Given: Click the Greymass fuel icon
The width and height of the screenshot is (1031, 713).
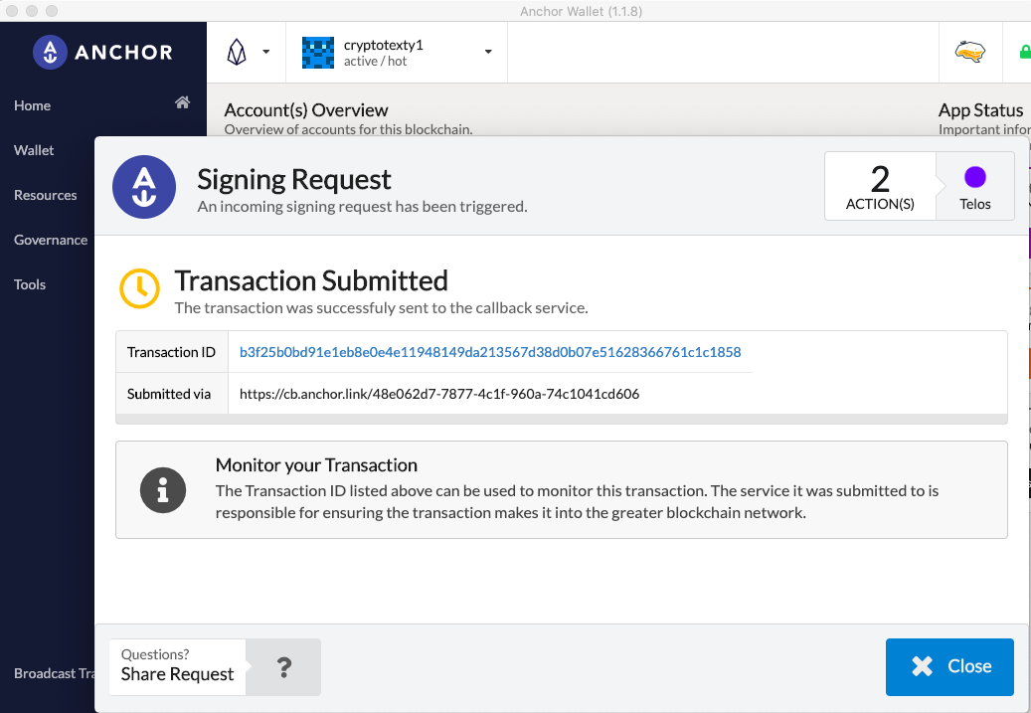Looking at the screenshot, I should click(969, 52).
